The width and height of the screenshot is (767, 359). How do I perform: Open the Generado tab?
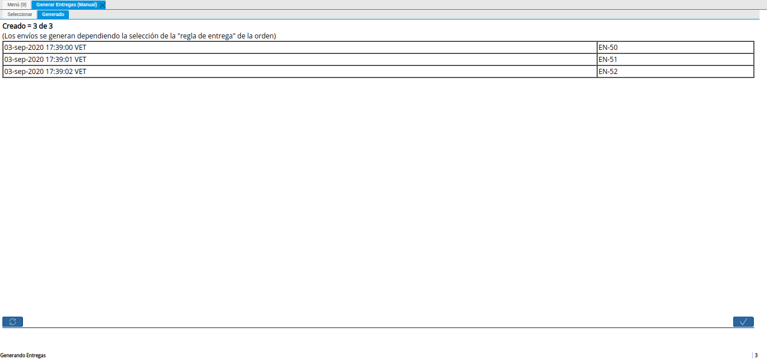(53, 14)
